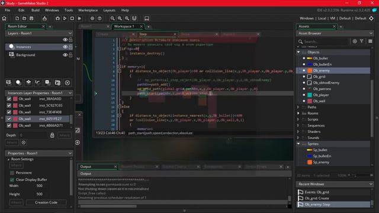Hide the Instances layer with eye icon
The height and width of the screenshot is (213, 379).
pyautogui.click(x=65, y=47)
